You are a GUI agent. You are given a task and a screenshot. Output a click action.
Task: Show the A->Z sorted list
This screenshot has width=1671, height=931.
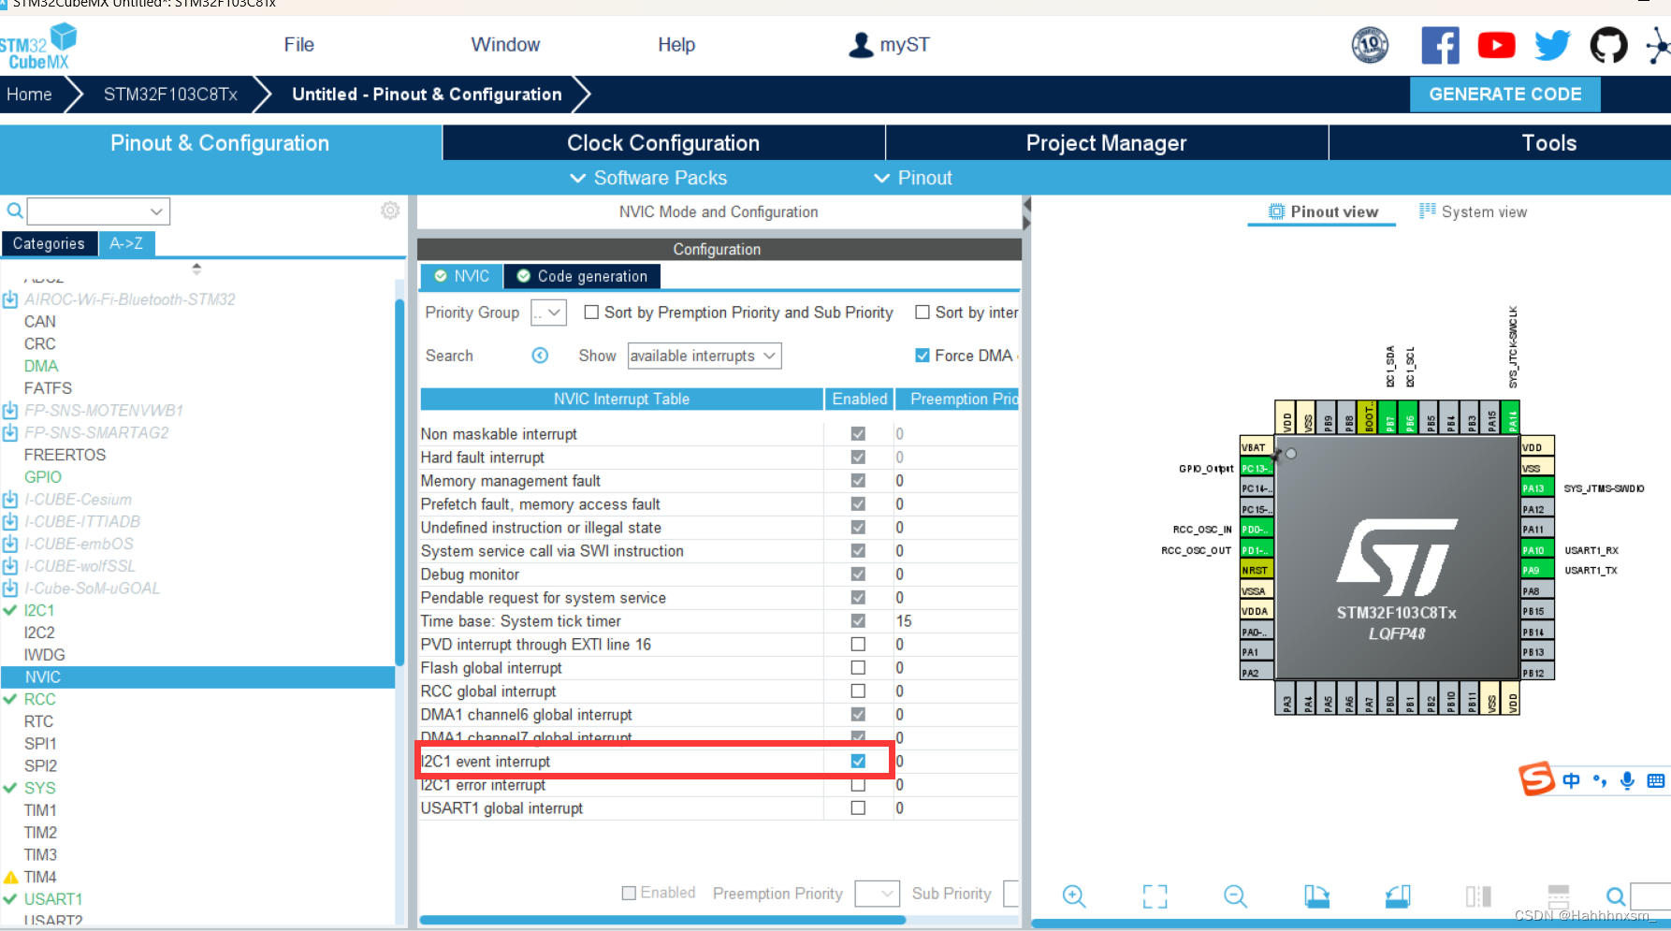pos(126,243)
